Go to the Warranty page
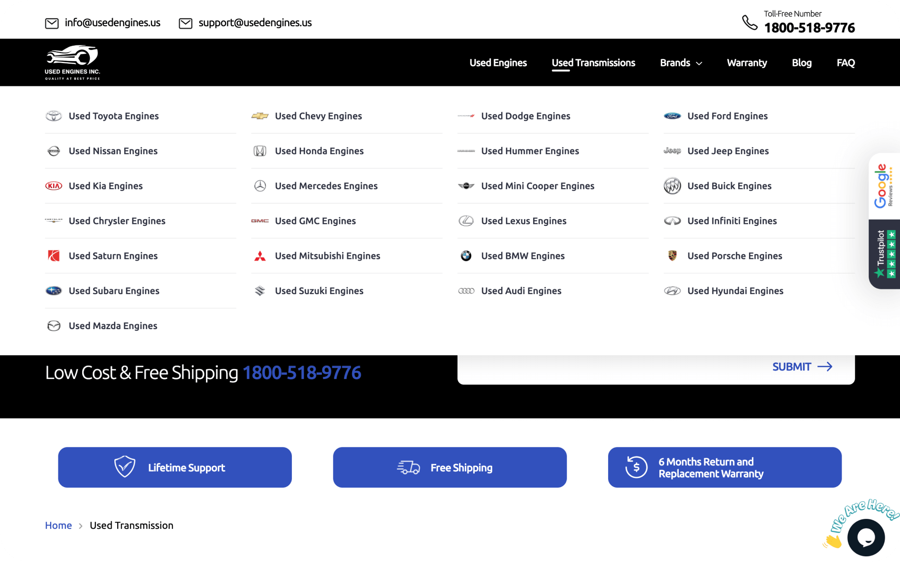900x562 pixels. click(x=747, y=63)
